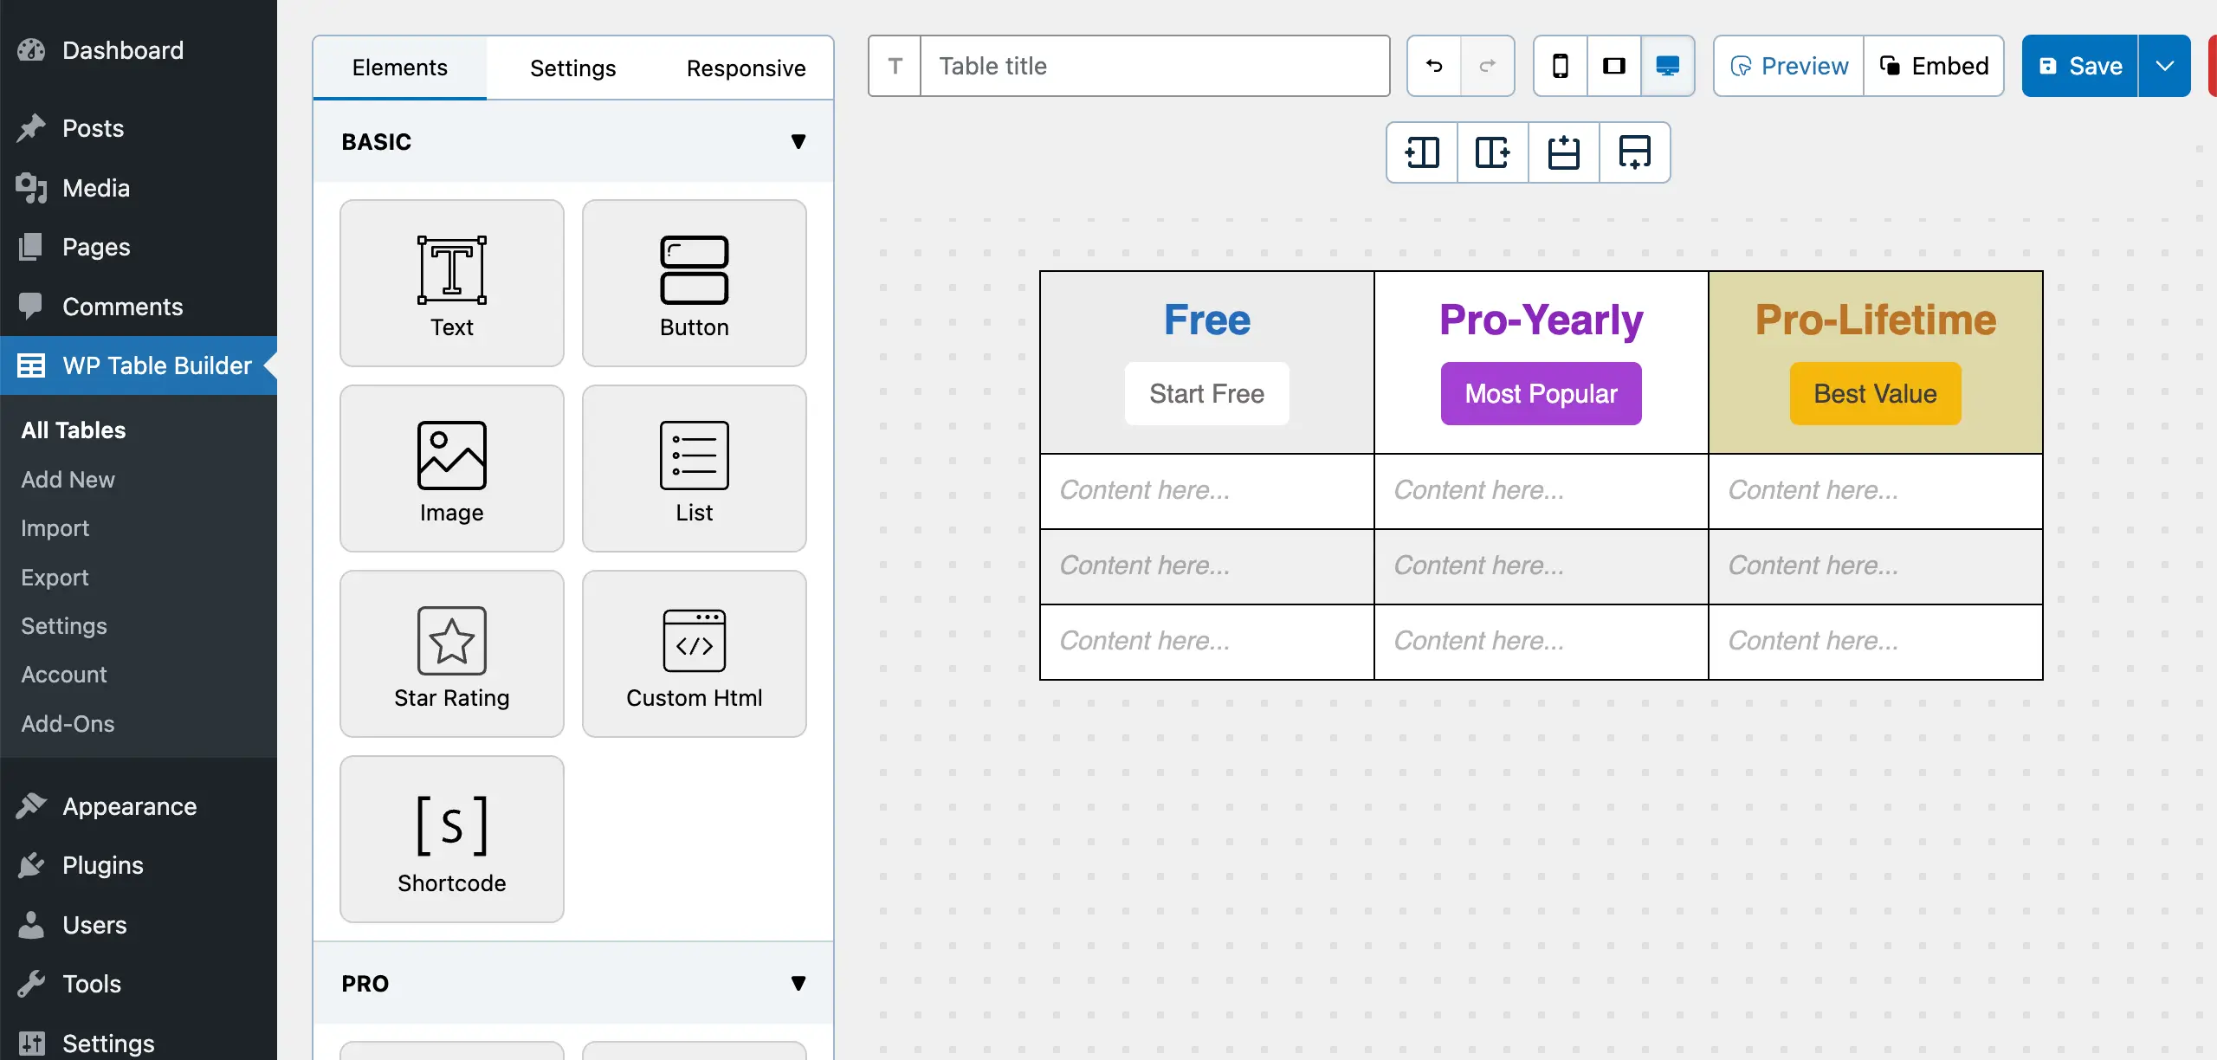Viewport: 2217px width, 1060px height.
Task: Click the Preview button
Action: point(1788,66)
